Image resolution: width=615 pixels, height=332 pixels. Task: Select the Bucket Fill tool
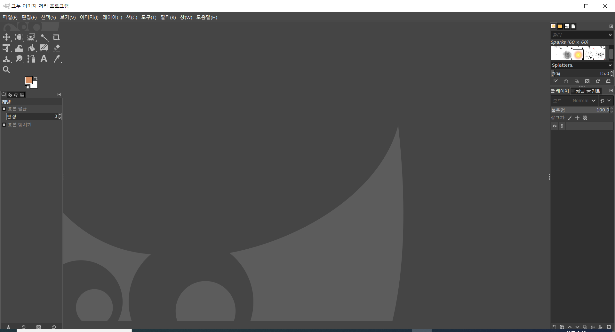(x=31, y=48)
